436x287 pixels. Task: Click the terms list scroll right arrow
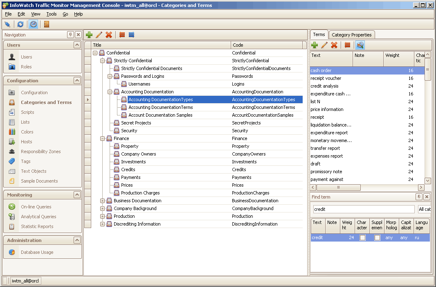421,188
